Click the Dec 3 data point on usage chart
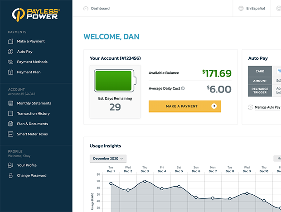The image size is (281, 212). 145,181
